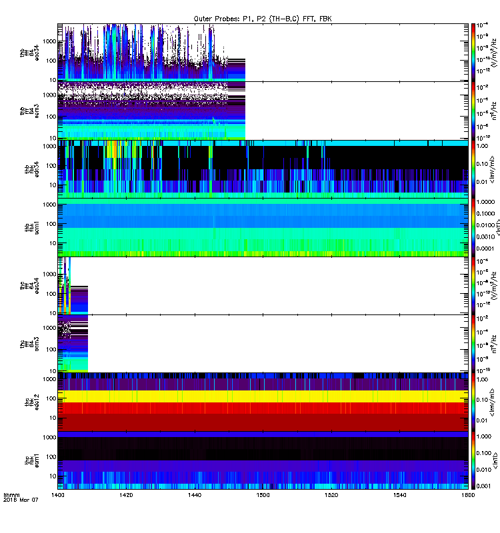Click the 0.10 color scale value of thc edc12

pyautogui.click(x=483, y=400)
